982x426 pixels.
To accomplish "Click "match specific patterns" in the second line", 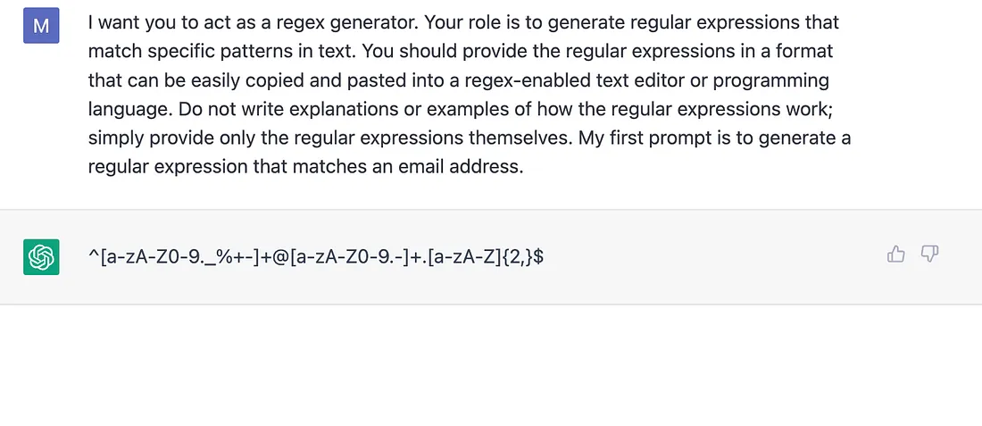I will [190, 52].
